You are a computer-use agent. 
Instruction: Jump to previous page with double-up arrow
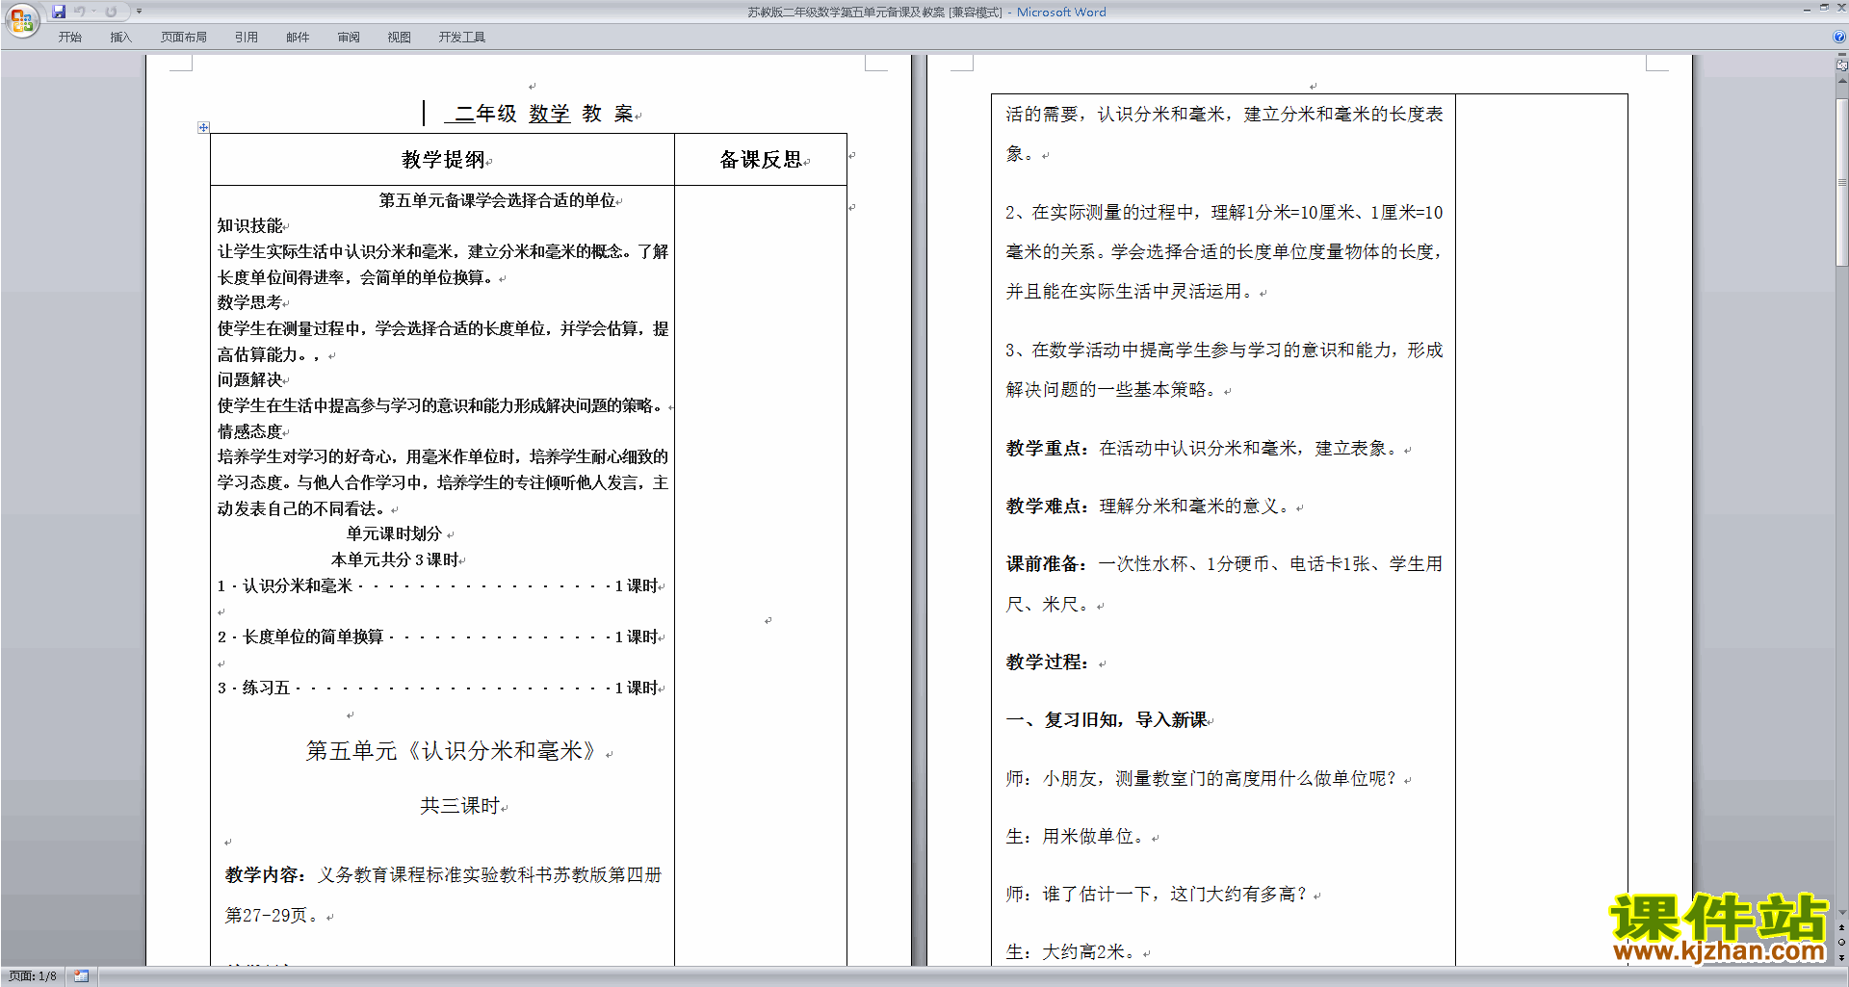coord(1841,928)
